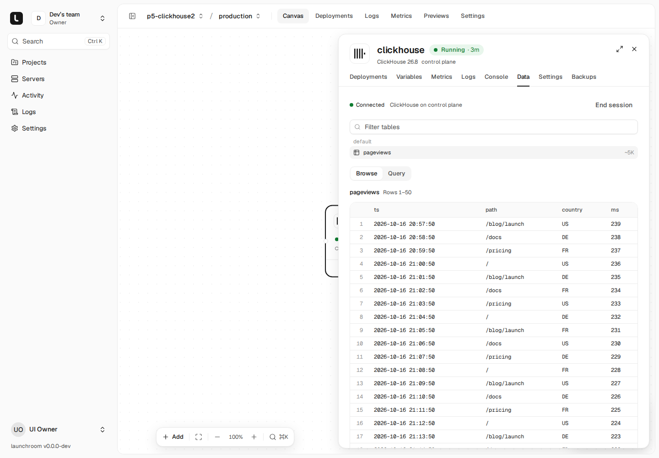Switch to Query view
659x458 pixels.
click(x=396, y=174)
